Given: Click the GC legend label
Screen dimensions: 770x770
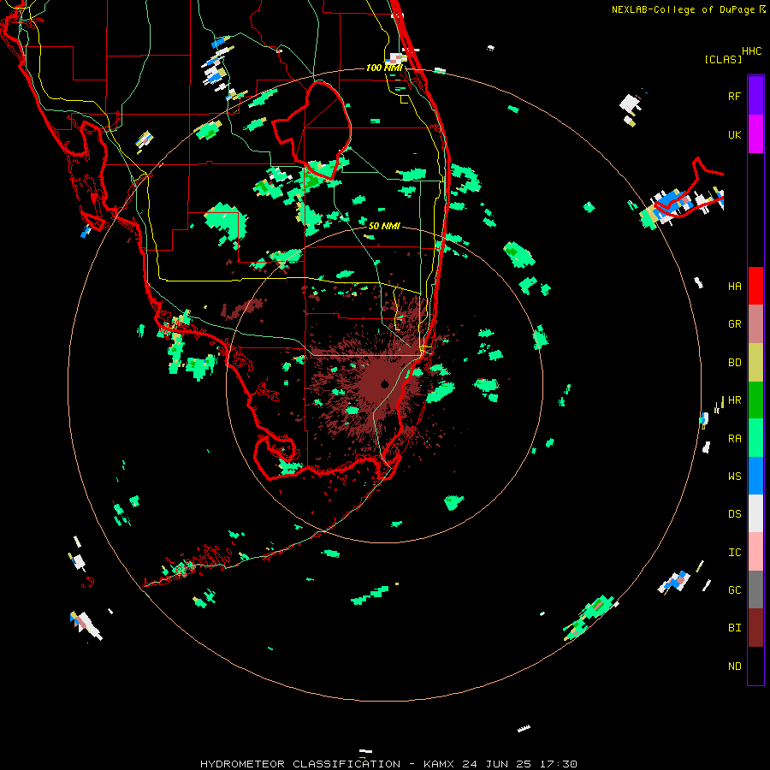Looking at the screenshot, I should pyautogui.click(x=734, y=589).
